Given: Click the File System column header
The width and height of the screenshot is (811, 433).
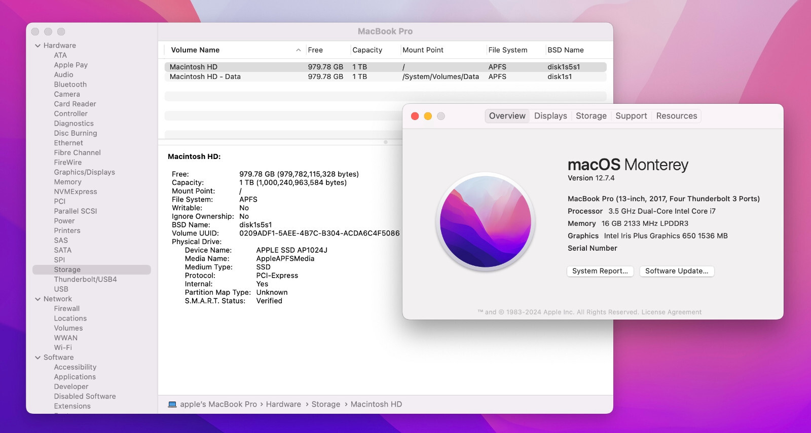Looking at the screenshot, I should pos(507,50).
